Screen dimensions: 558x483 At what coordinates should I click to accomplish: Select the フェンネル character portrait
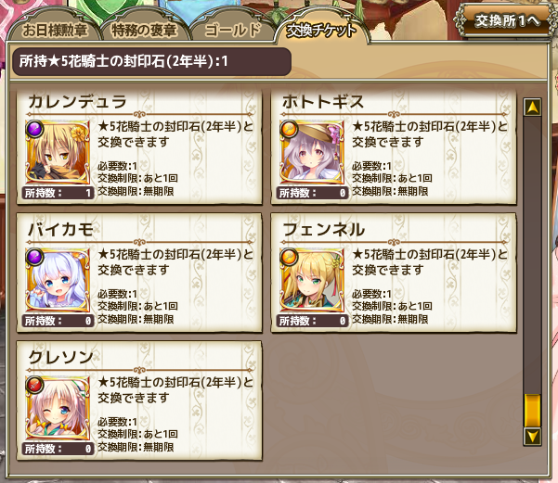tap(312, 281)
